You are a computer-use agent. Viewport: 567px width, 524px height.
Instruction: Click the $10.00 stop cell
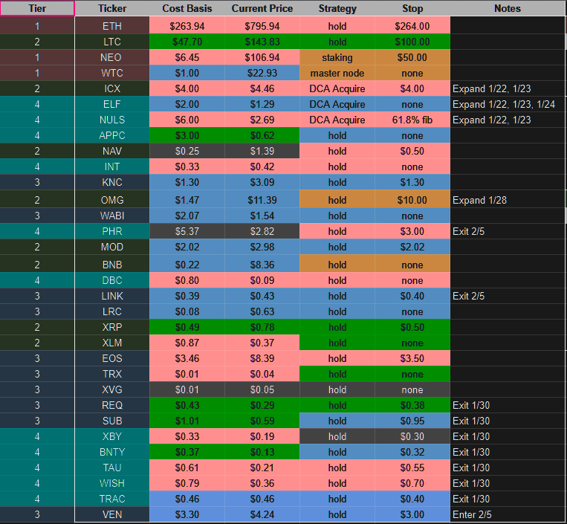point(412,200)
